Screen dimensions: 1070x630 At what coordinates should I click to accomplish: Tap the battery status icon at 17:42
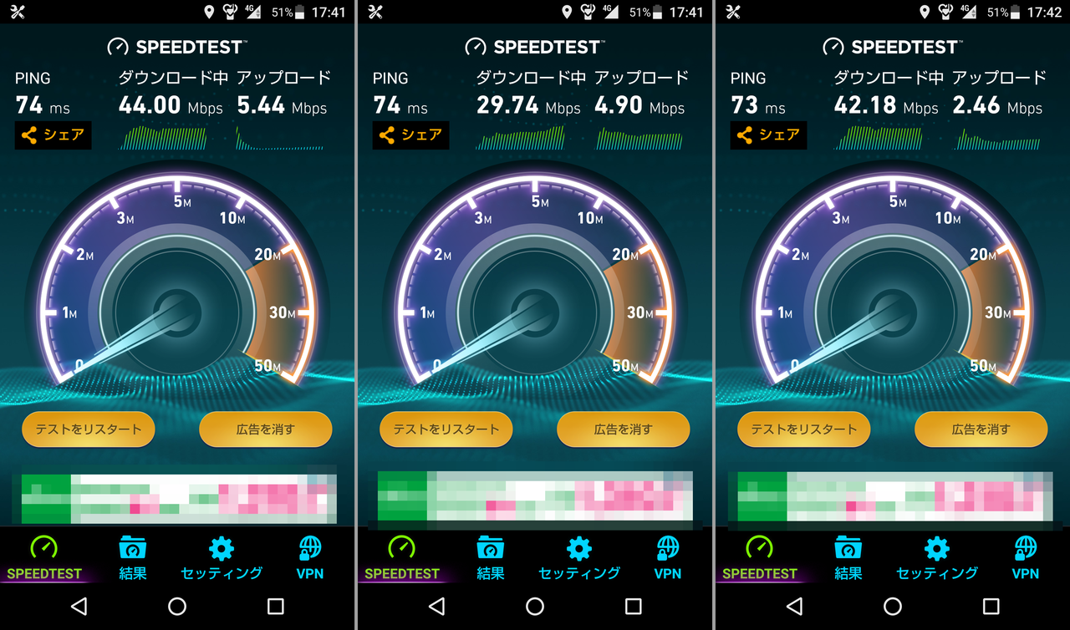coord(1016,13)
